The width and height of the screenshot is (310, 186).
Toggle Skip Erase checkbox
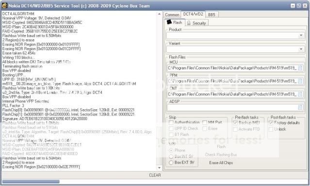coord(205,129)
